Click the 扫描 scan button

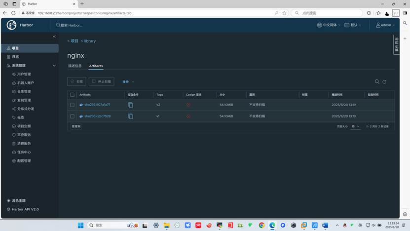tap(76, 81)
